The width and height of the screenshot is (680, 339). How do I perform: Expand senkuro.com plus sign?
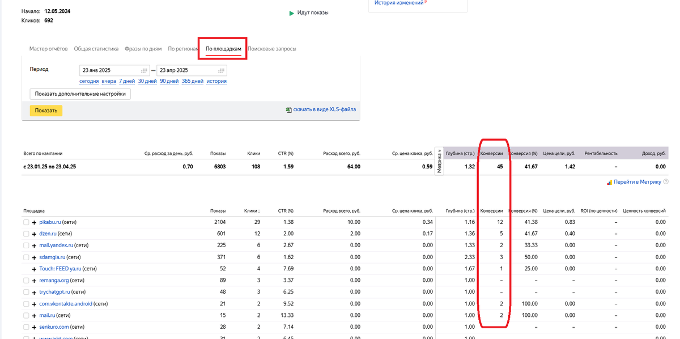(x=34, y=327)
